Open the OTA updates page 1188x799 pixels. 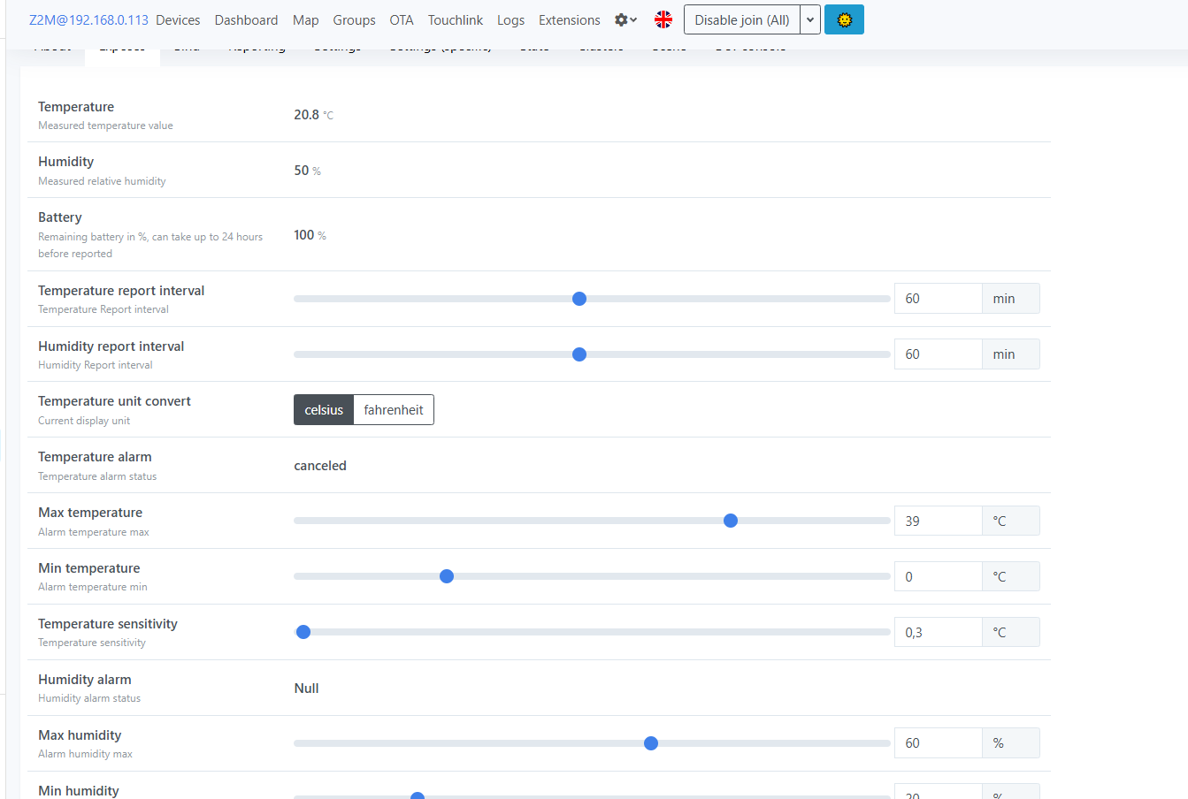tap(402, 19)
